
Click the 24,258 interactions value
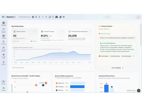pyautogui.click(x=72, y=36)
